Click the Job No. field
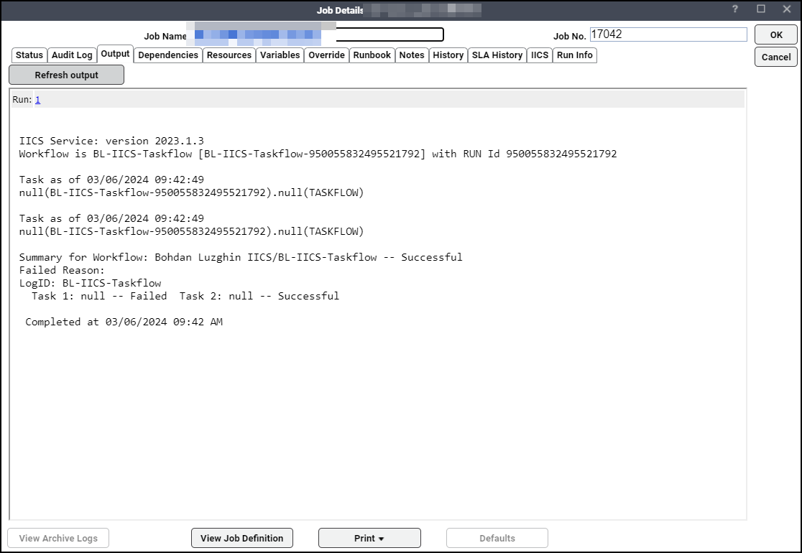The height and width of the screenshot is (553, 802). (x=668, y=34)
